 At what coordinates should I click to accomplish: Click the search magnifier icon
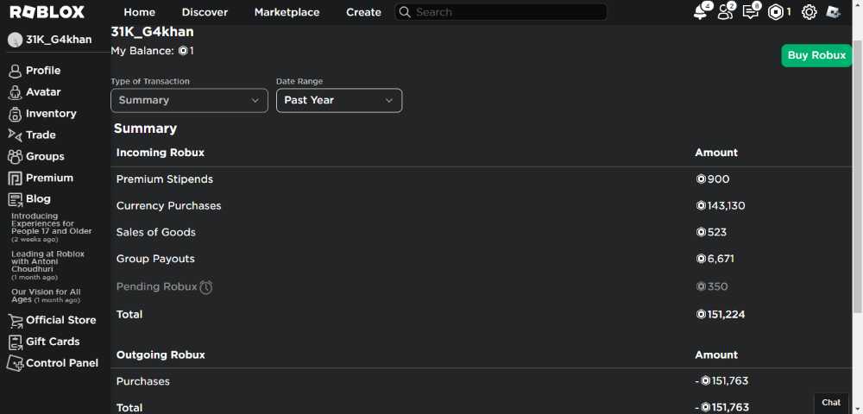click(405, 12)
